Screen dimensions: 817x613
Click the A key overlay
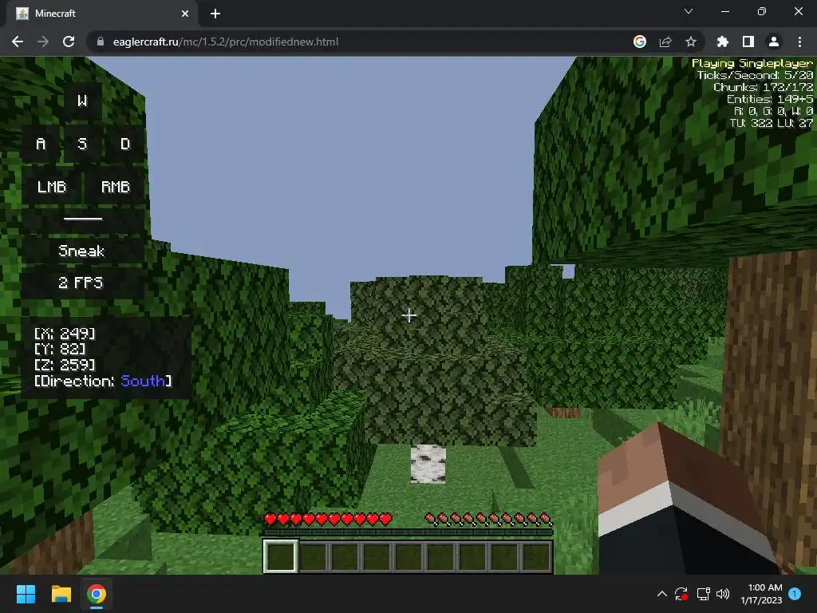(x=41, y=144)
